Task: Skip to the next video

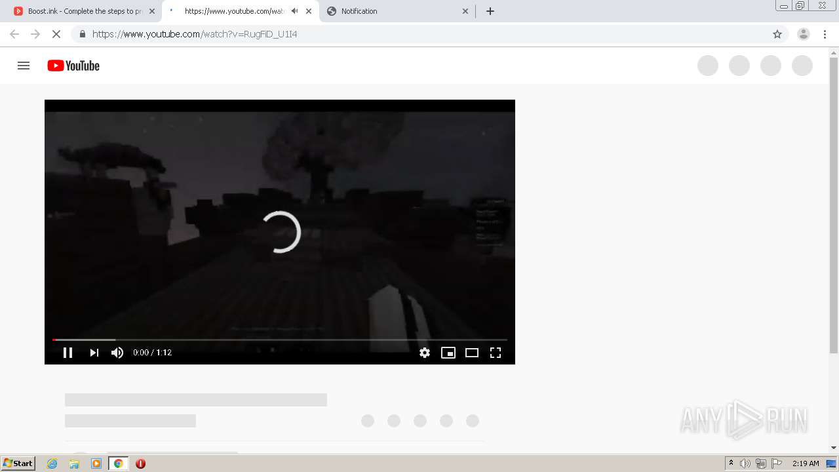Action: (x=94, y=353)
